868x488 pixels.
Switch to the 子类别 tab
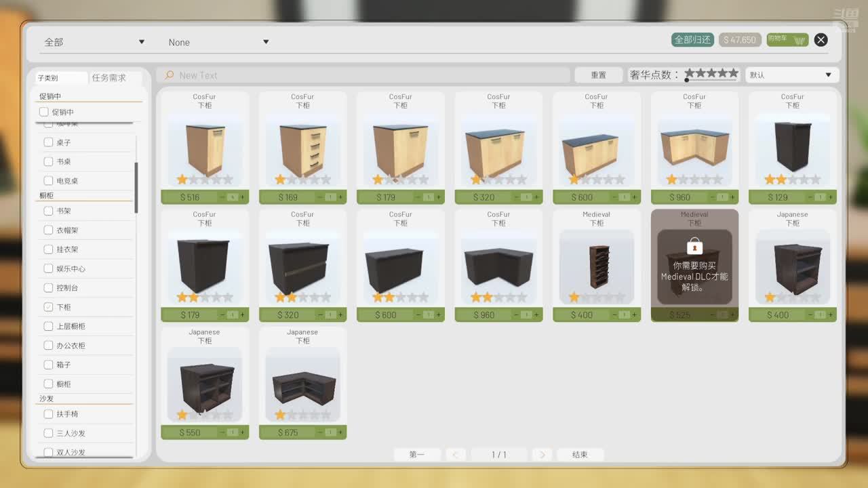61,78
